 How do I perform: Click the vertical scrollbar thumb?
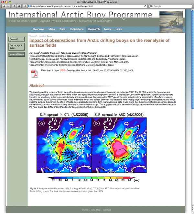pos(192,60)
